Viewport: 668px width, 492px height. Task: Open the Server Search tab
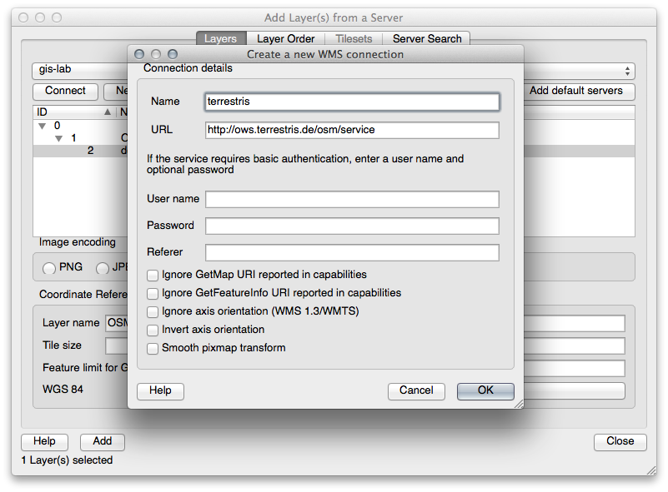(427, 39)
